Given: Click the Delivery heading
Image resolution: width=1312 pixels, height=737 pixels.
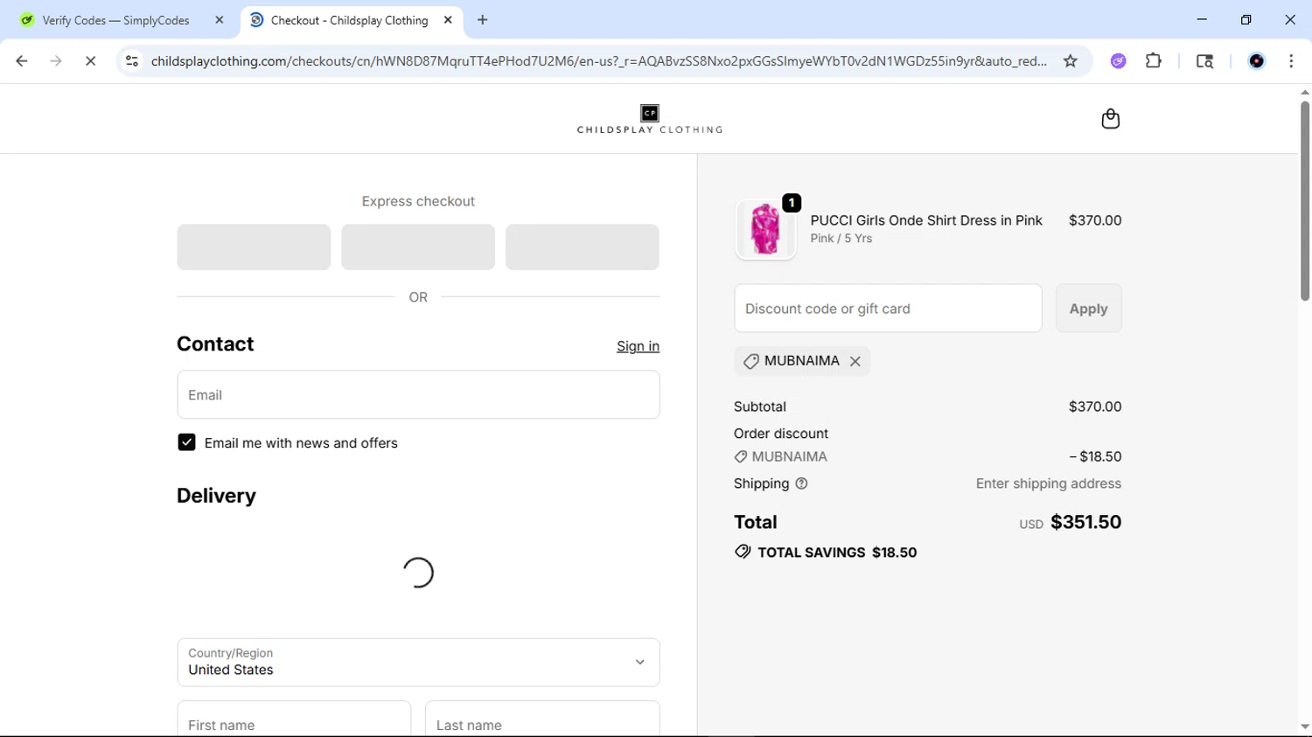Looking at the screenshot, I should pos(216,496).
